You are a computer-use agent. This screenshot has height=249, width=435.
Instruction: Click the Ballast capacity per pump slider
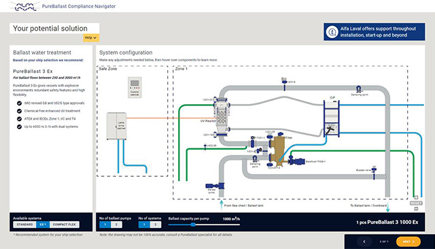(x=204, y=225)
